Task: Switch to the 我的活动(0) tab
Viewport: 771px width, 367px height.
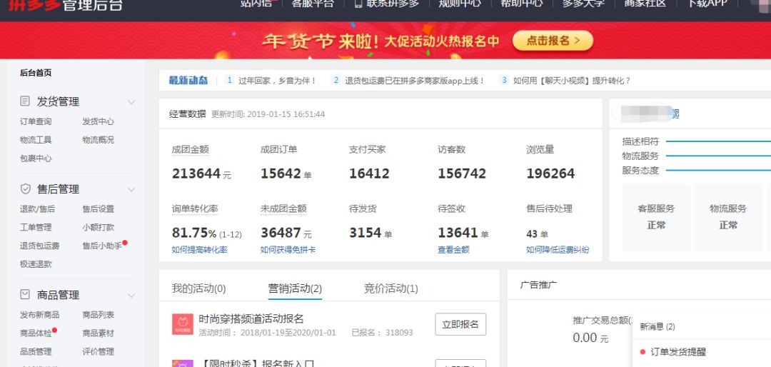Action: click(x=198, y=288)
